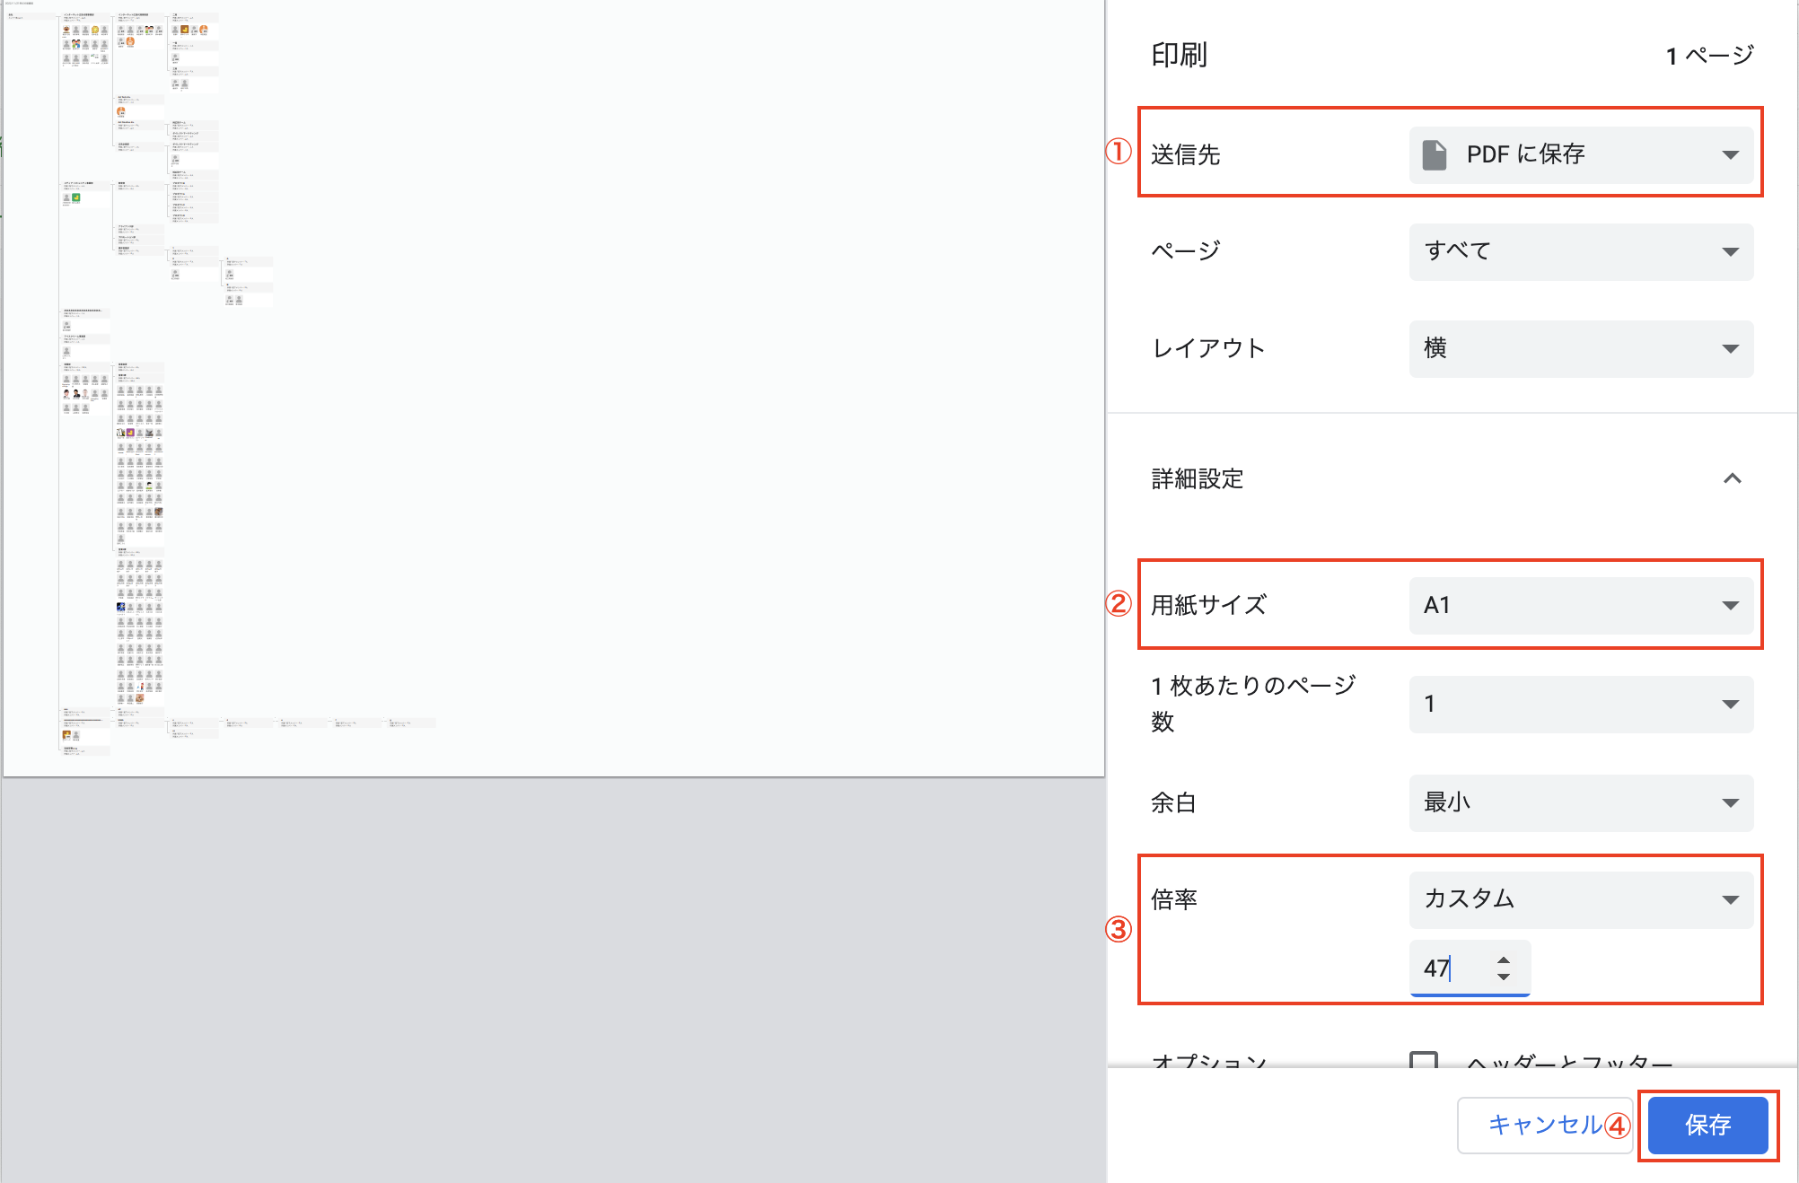Open the 送信先 destination dropdown

point(1580,154)
